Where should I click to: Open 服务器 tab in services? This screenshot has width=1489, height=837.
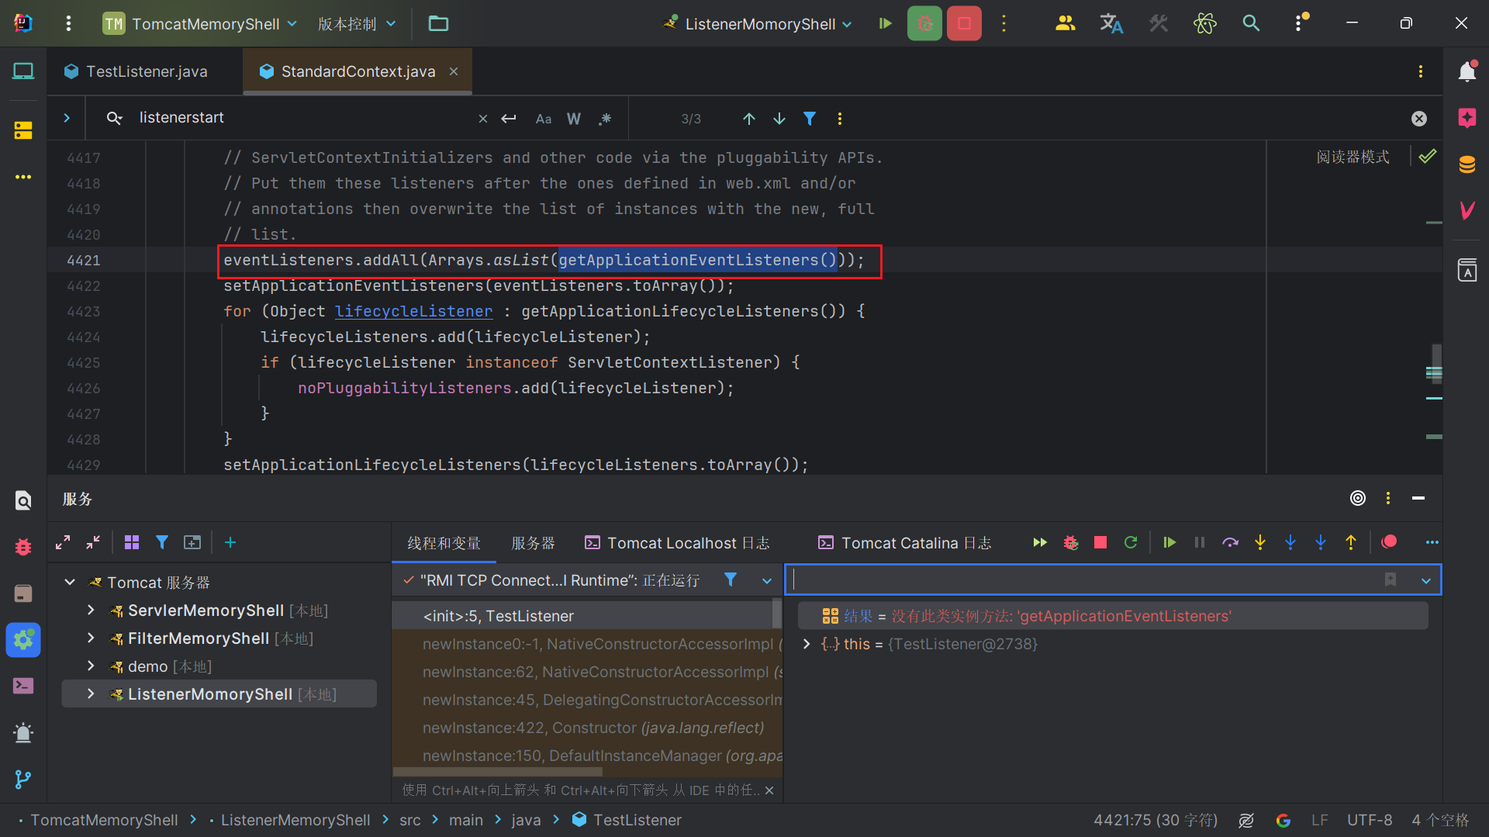[533, 543]
